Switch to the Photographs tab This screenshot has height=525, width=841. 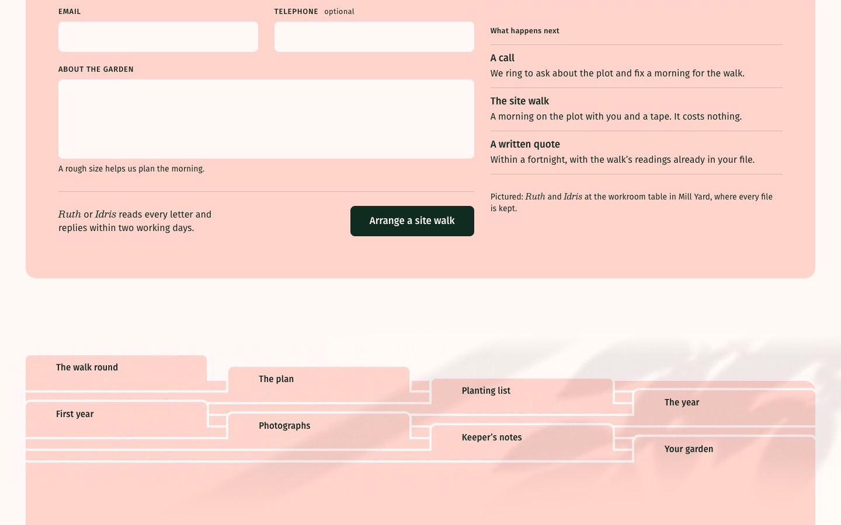coord(319,426)
